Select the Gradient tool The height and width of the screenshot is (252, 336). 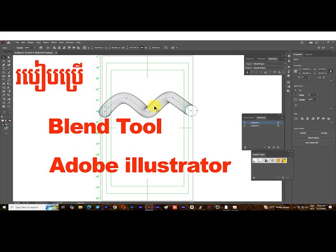pyautogui.click(x=9, y=91)
